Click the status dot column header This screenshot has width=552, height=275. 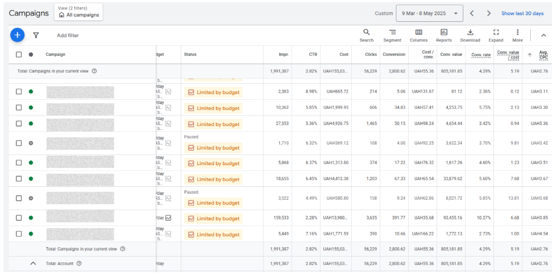tap(31, 55)
